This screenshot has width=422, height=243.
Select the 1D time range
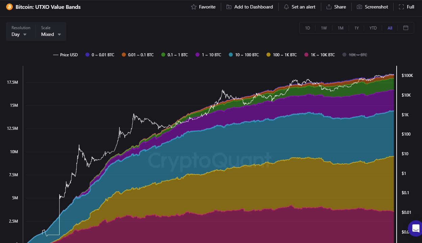pyautogui.click(x=307, y=28)
